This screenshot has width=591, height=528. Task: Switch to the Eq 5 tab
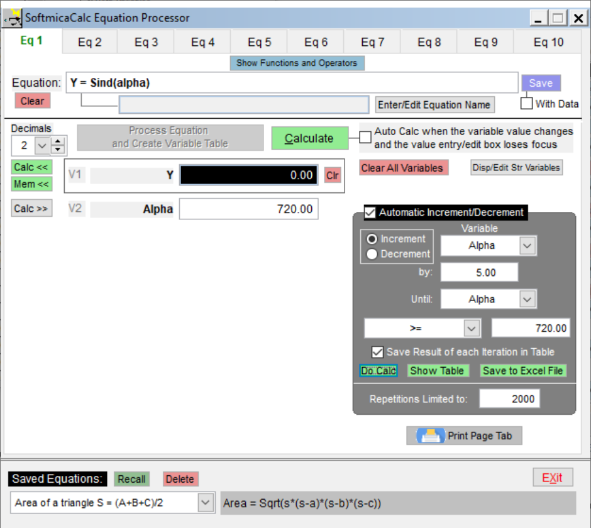(259, 42)
